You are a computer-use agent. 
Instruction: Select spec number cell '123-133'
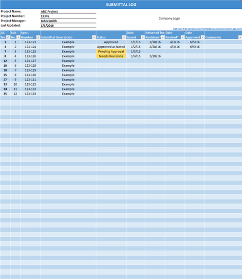point(30,89)
